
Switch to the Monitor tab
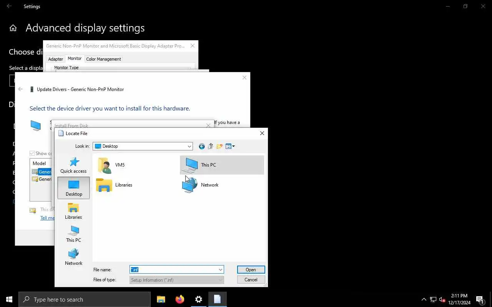coord(75,58)
